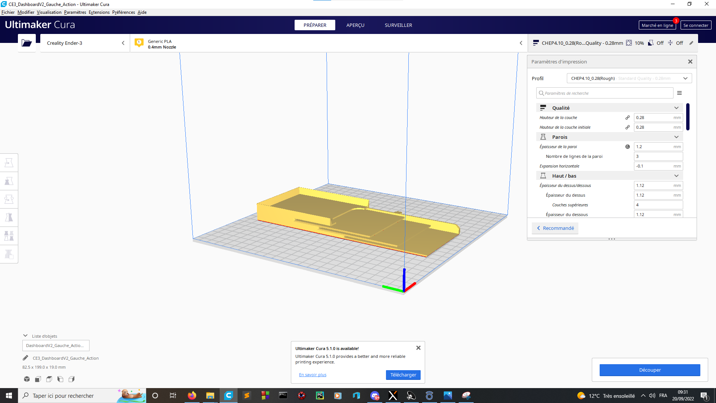This screenshot has height=403, width=716.
Task: Select the Mirror tool in left toolbar
Action: (9, 218)
